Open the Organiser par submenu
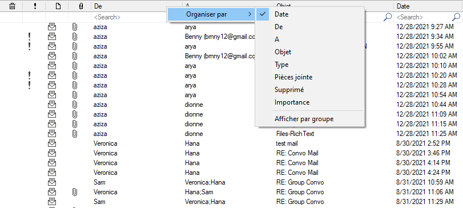This screenshot has width=463, height=208. pyautogui.click(x=211, y=14)
